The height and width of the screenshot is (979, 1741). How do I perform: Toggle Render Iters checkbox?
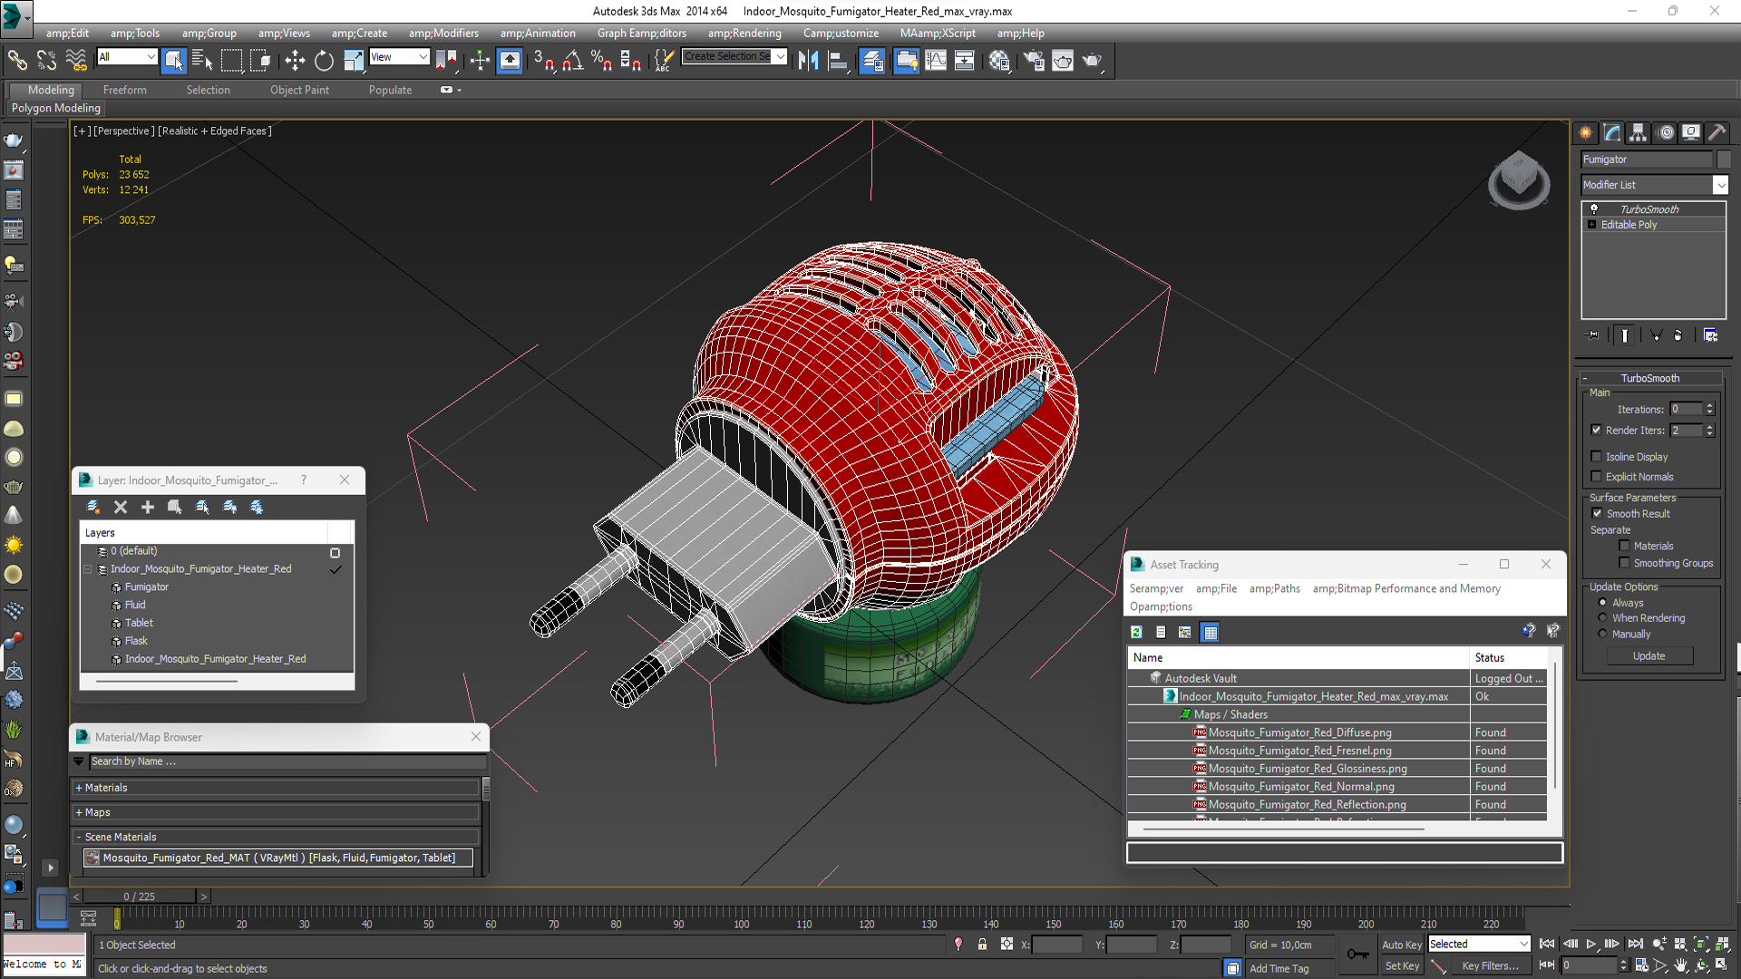[x=1596, y=430]
